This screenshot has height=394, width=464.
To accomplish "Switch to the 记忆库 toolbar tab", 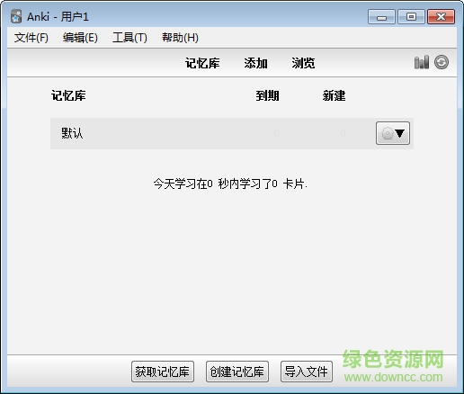I will click(202, 63).
